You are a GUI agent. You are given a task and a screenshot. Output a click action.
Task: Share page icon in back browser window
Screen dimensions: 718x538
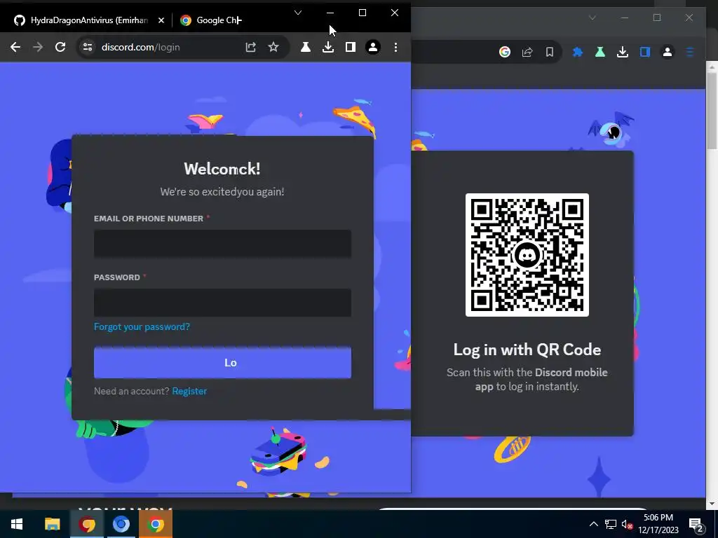pos(527,52)
